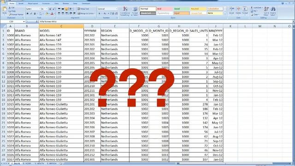Click the Decrease Font Size icon
The height and width of the screenshot is (166, 295).
coord(54,9)
